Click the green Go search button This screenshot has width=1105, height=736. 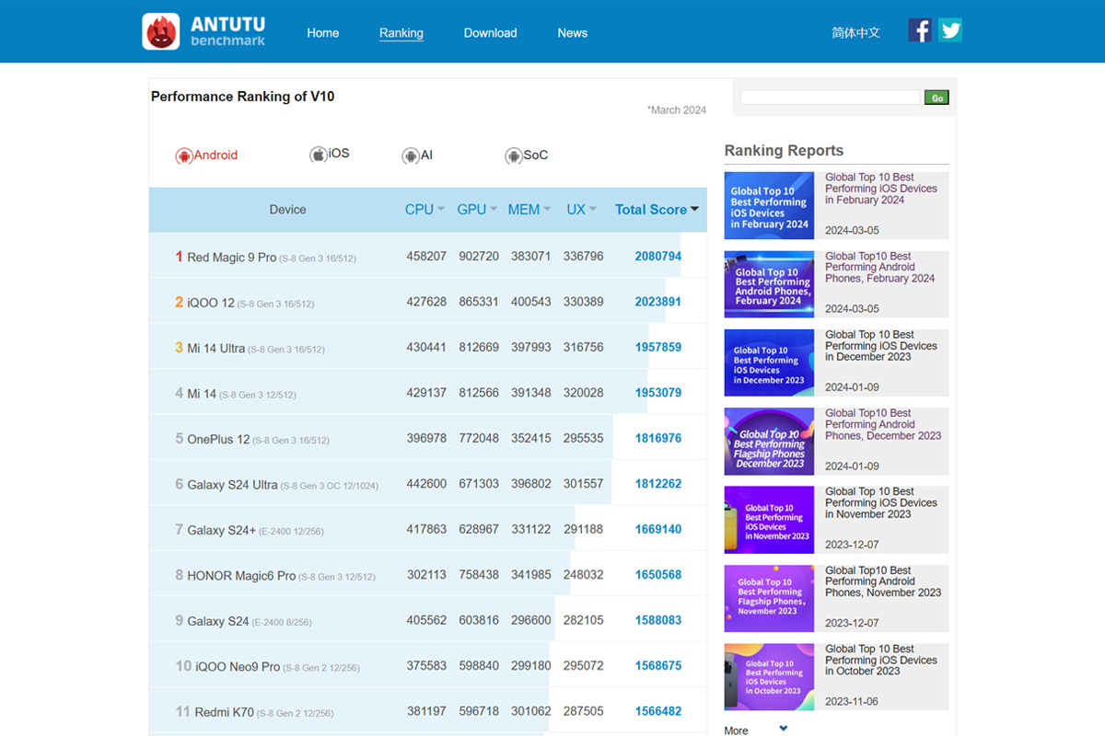coord(936,98)
